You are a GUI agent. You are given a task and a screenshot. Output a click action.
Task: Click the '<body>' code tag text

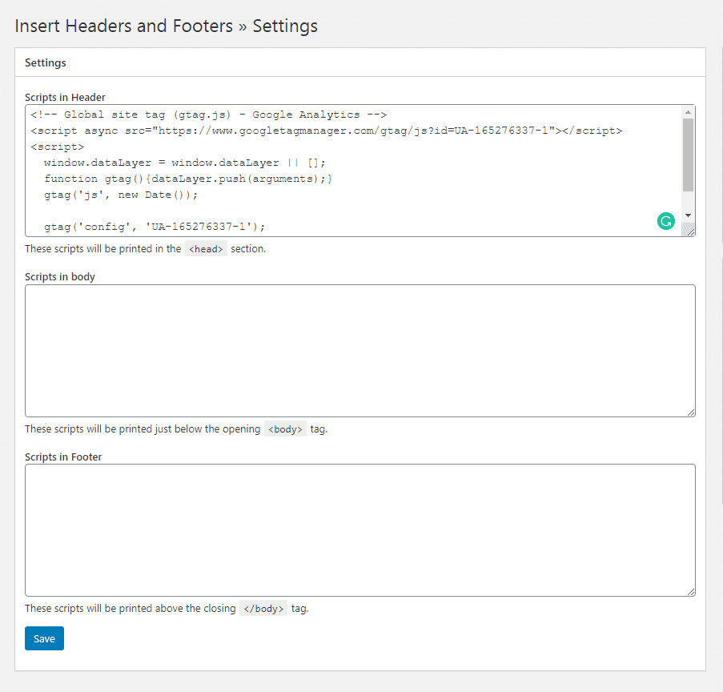285,429
